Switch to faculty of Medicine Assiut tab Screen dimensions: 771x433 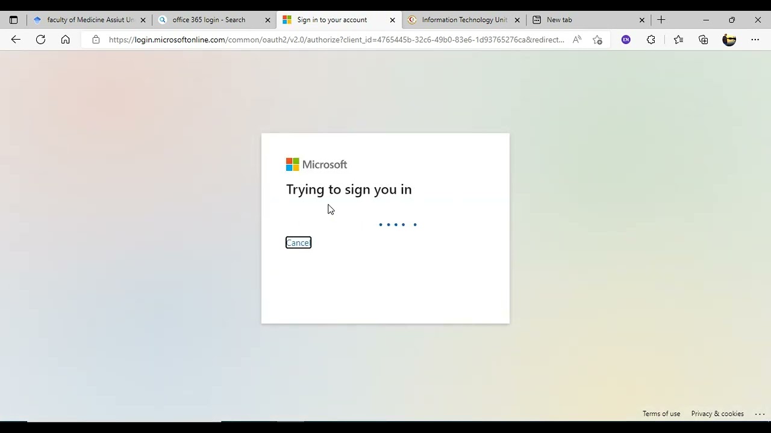(x=90, y=20)
